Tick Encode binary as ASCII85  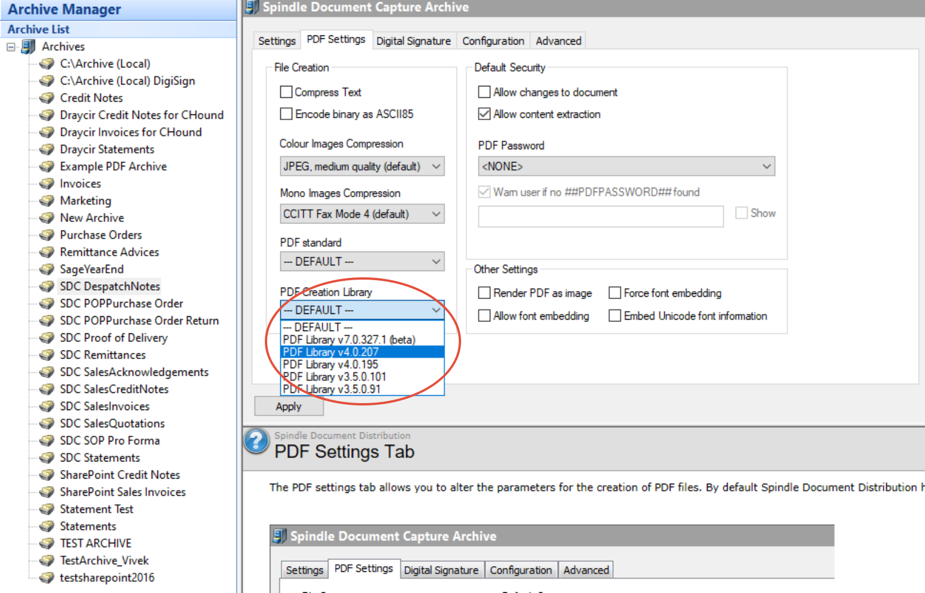point(286,114)
